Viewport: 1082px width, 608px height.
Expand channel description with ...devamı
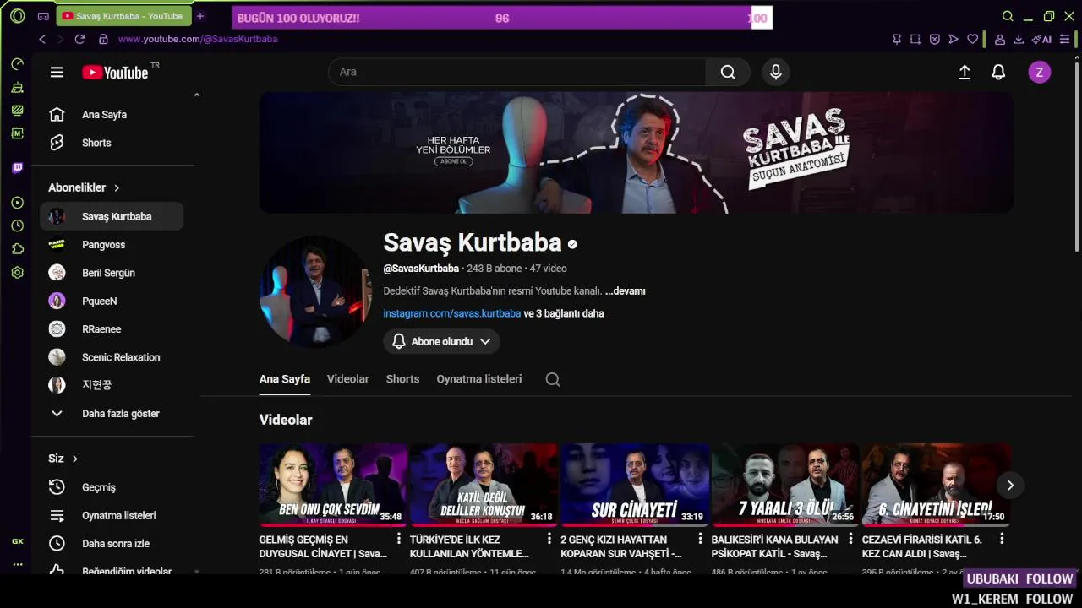click(625, 291)
